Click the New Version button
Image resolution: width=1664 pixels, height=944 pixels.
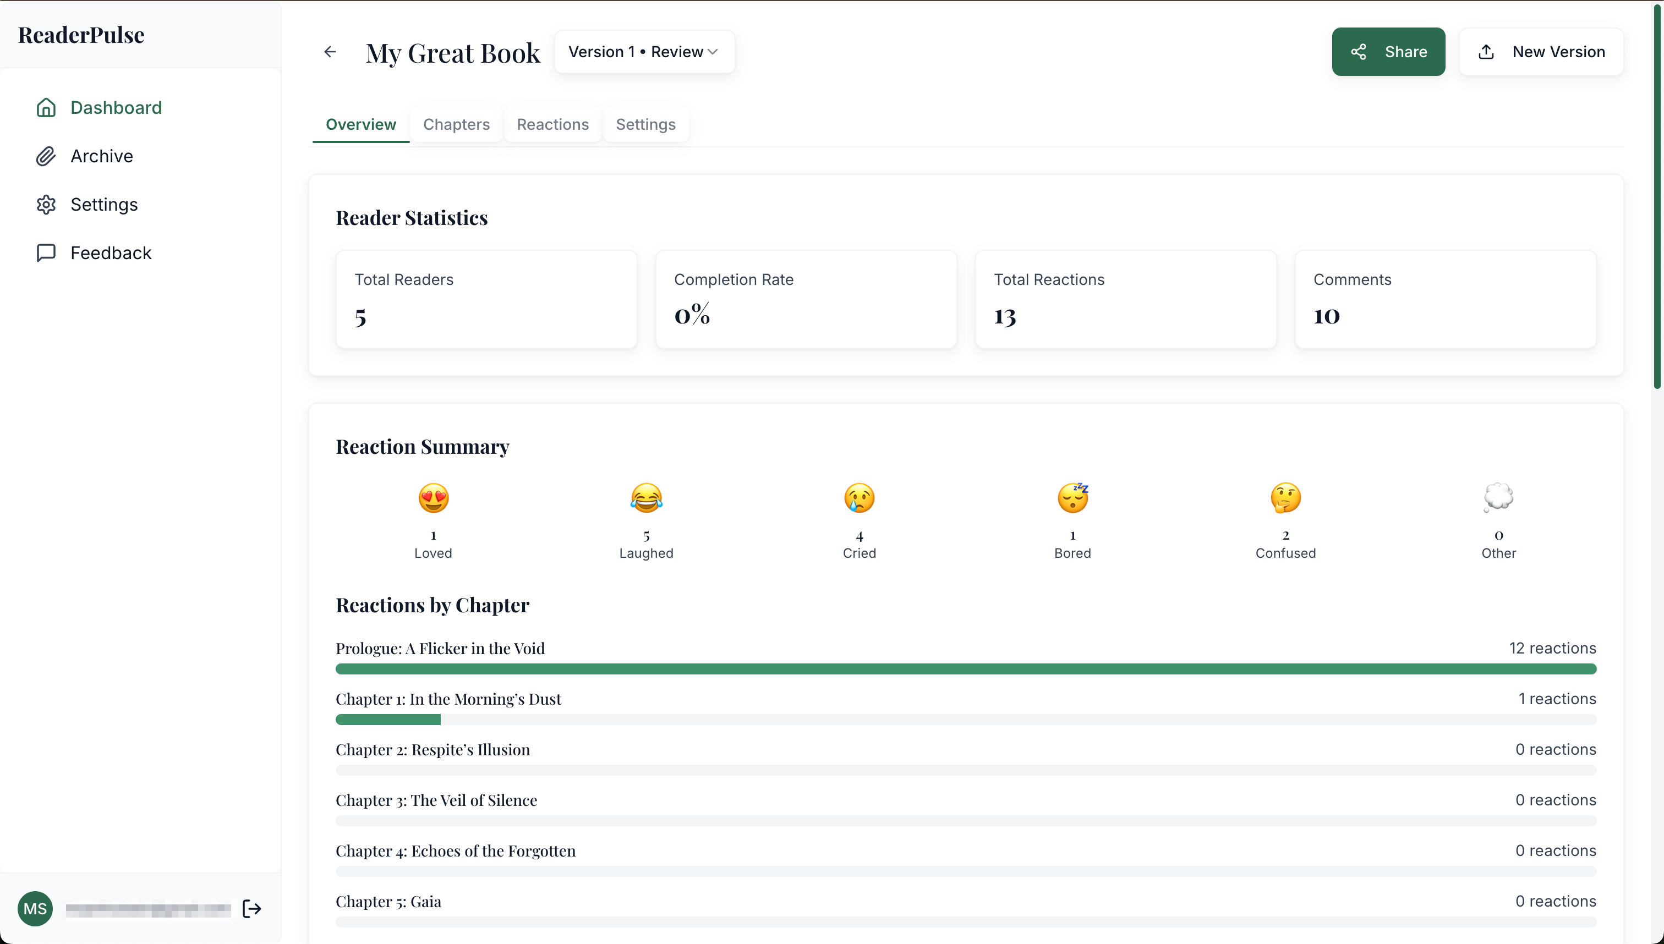point(1541,52)
